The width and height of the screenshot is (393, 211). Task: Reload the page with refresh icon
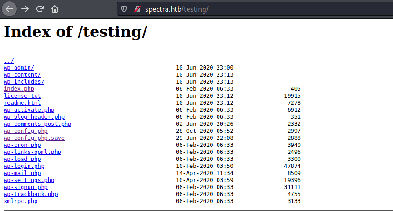click(40, 9)
